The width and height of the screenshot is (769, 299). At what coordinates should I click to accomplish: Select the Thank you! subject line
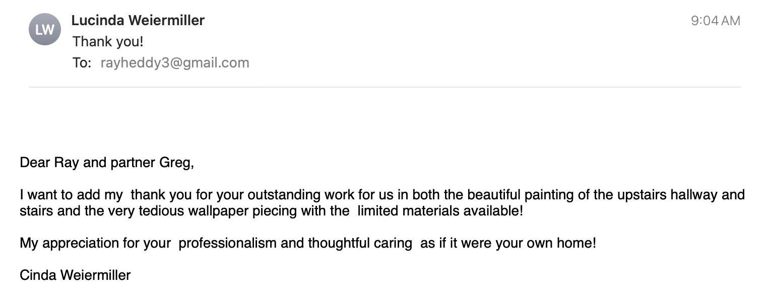point(108,41)
